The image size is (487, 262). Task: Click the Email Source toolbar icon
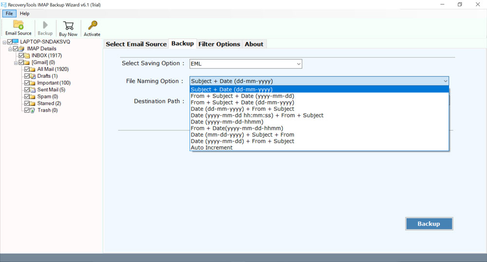point(19,25)
